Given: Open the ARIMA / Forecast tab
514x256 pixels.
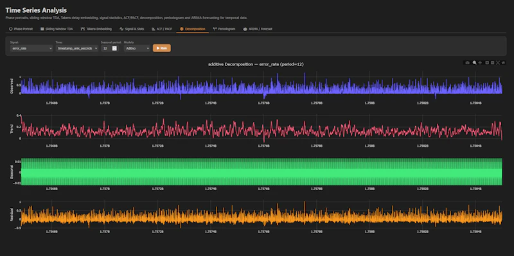Looking at the screenshot, I should 258,29.
